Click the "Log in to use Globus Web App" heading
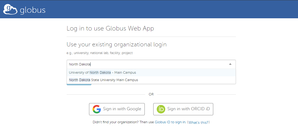 (110, 28)
